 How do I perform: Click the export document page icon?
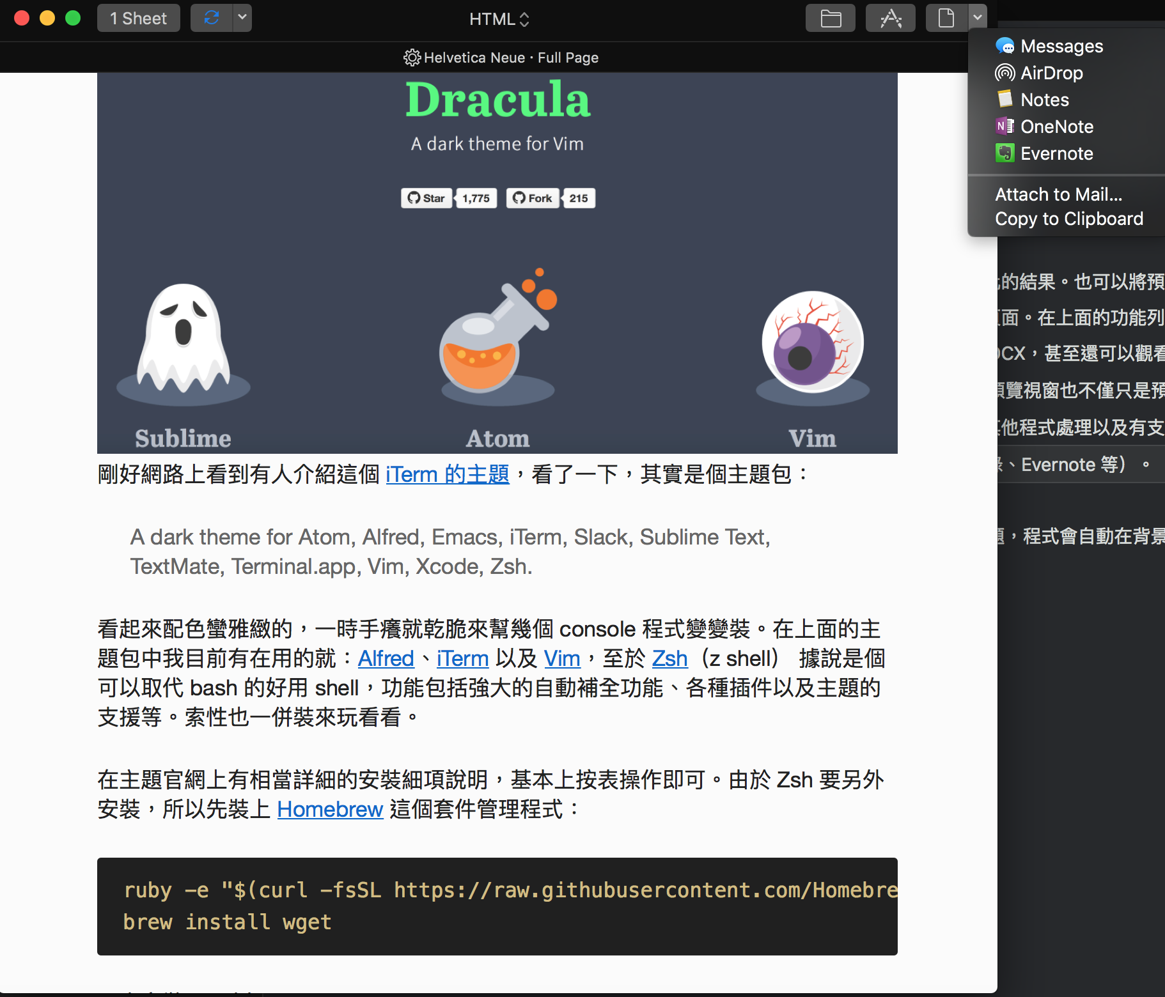coord(946,18)
